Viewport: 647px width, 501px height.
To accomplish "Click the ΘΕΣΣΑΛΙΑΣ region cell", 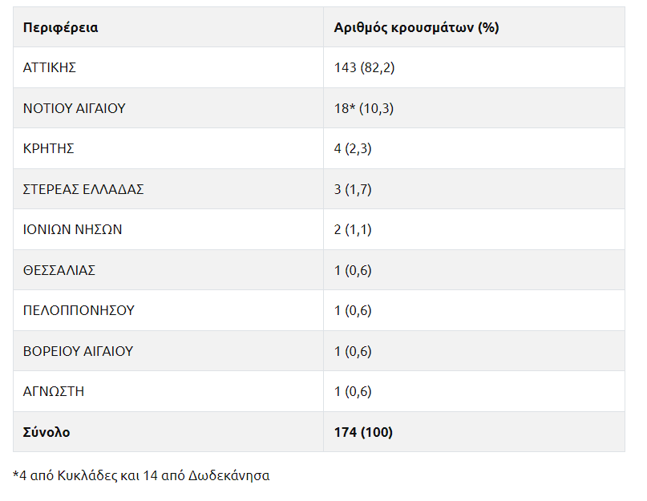I will click(x=59, y=270).
